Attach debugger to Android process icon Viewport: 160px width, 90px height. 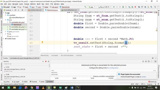(132, 7)
